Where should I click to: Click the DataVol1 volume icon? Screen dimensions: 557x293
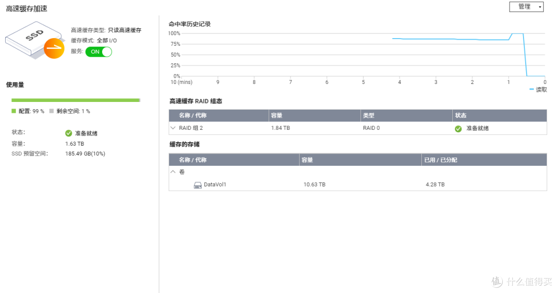click(x=198, y=185)
